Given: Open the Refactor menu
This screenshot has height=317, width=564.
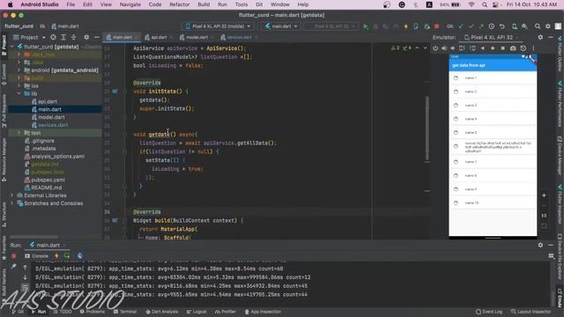Looking at the screenshot, I should coord(180,4).
